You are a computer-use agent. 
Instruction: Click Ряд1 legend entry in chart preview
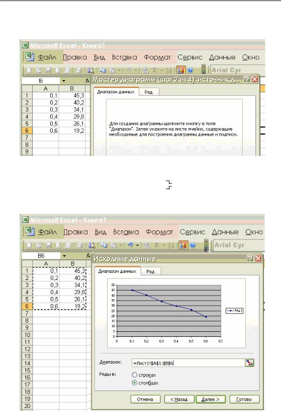click(235, 311)
